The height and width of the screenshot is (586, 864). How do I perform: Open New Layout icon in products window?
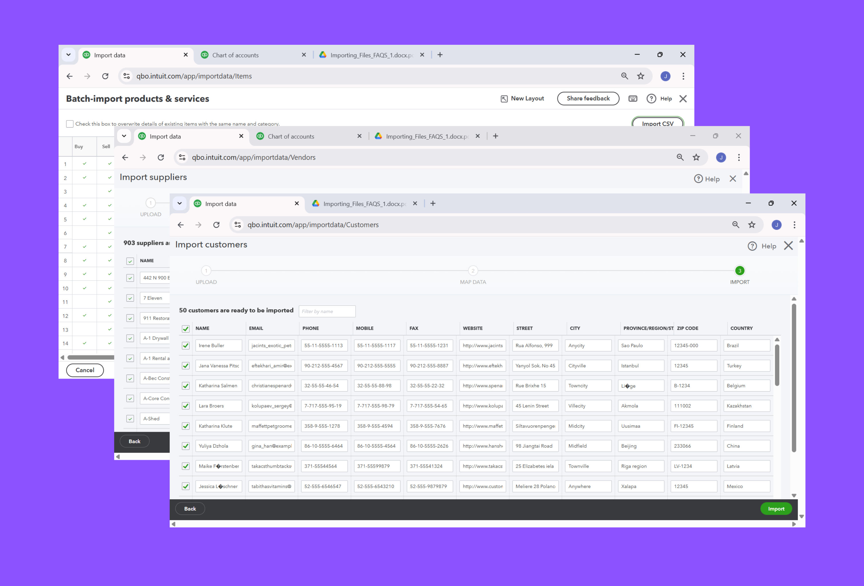tap(504, 99)
